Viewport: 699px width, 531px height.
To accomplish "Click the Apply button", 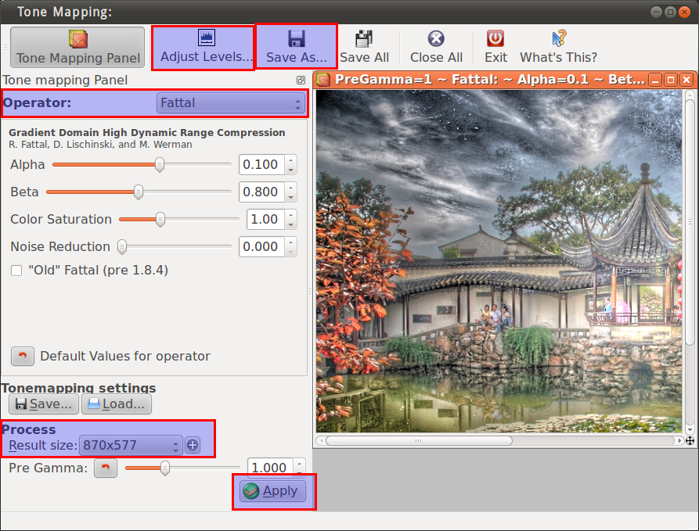I will click(x=273, y=491).
